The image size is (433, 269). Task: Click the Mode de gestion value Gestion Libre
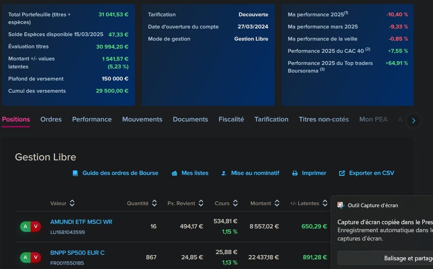251,39
